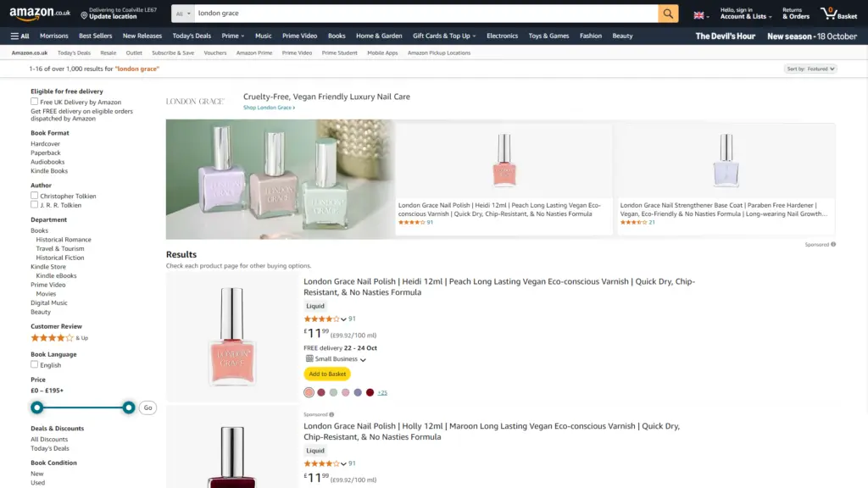Open the search category All dropdown
Viewport: 868px width, 488px height.
(183, 14)
